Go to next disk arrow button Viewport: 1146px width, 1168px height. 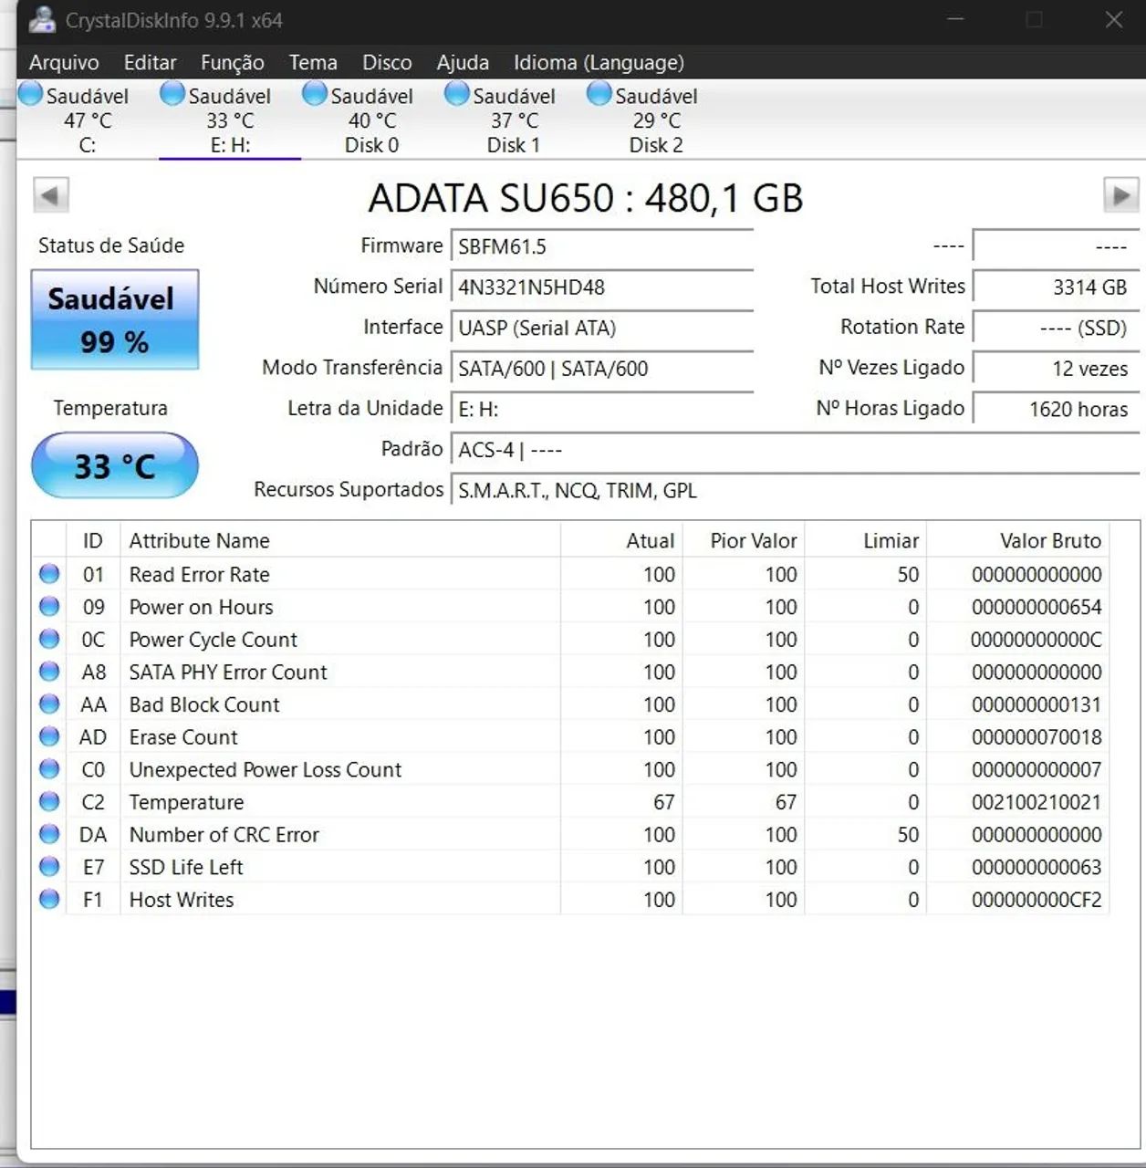point(1121,195)
